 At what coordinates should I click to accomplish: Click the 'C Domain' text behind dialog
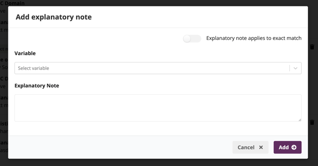pyautogui.click(x=12, y=3)
